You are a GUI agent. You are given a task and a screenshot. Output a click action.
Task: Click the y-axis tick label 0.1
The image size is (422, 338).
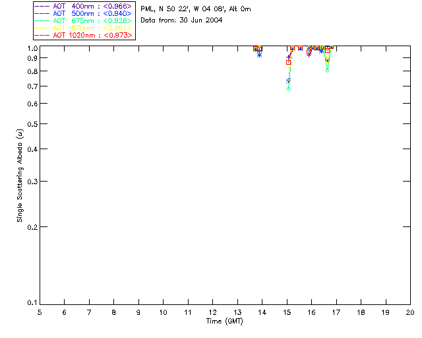point(30,303)
